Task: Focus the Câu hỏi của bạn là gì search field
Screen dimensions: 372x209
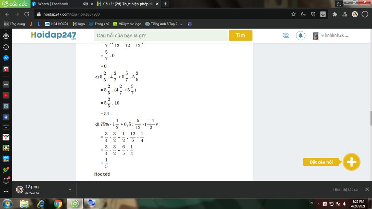Action: click(161, 36)
